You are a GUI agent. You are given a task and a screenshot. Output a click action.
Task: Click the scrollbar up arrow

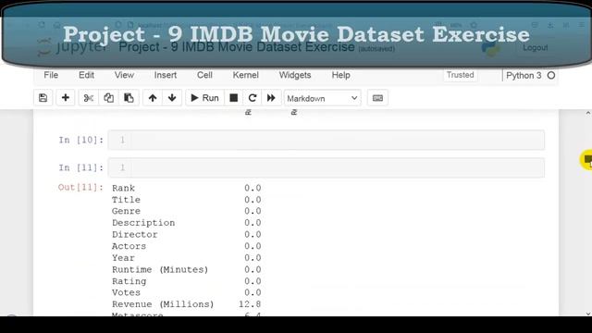pyautogui.click(x=588, y=113)
